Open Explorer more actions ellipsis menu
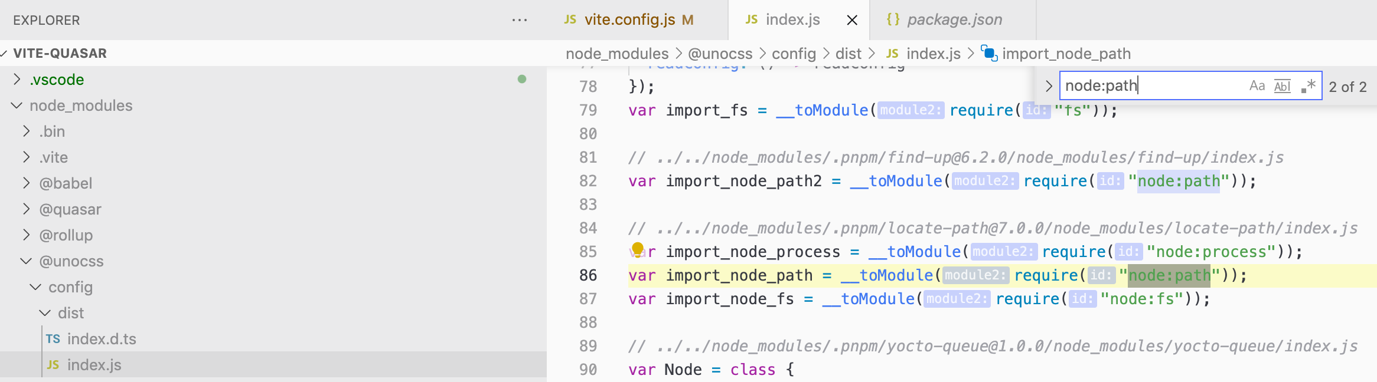 pos(520,20)
